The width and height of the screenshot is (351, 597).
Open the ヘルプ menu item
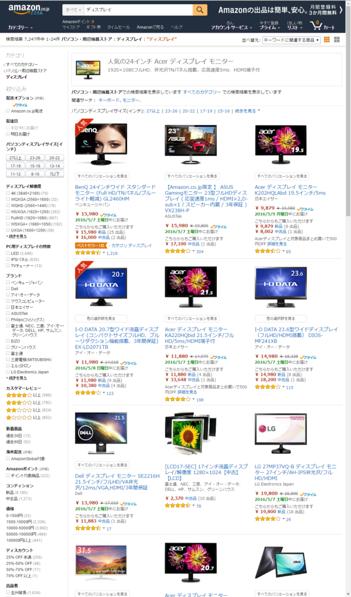pyautogui.click(x=177, y=27)
